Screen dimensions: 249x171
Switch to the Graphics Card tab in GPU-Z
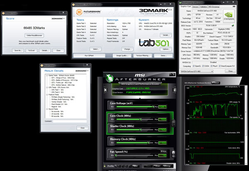pos(186,7)
